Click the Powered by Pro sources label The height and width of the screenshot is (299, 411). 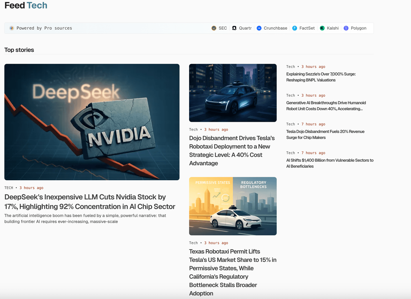coord(44,28)
